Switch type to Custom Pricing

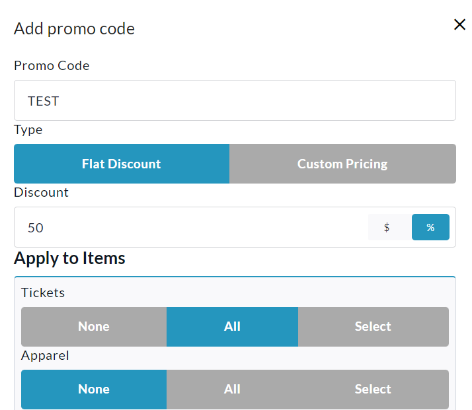point(342,164)
